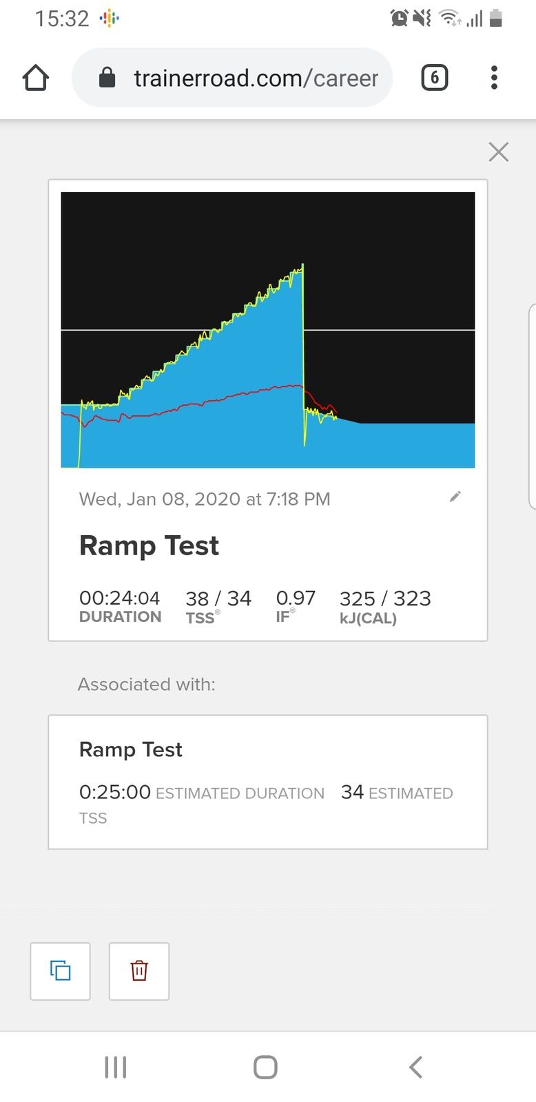536x1102 pixels.
Task: Click the trainerroad.com address bar
Action: pos(255,78)
